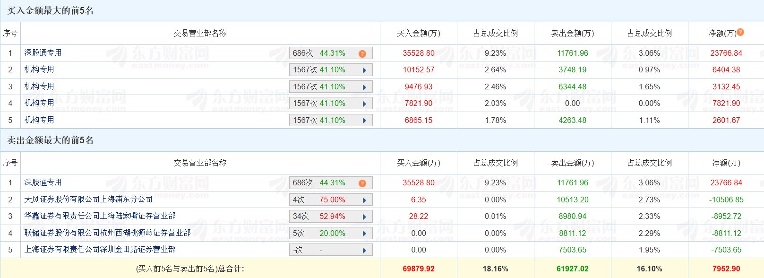764x278 pixels.
Task: Open 华鑫证券上海陆家嘴证券营业部 link
Action: tap(100, 216)
